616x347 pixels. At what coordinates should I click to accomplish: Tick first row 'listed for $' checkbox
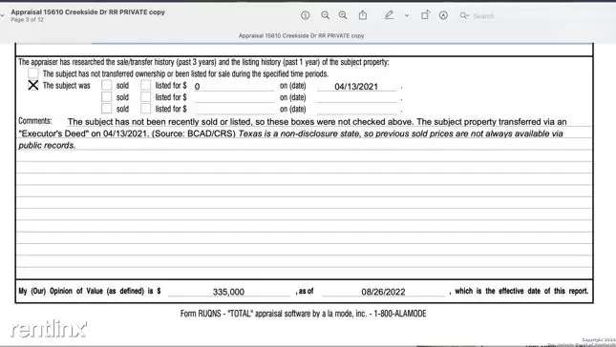pyautogui.click(x=146, y=85)
